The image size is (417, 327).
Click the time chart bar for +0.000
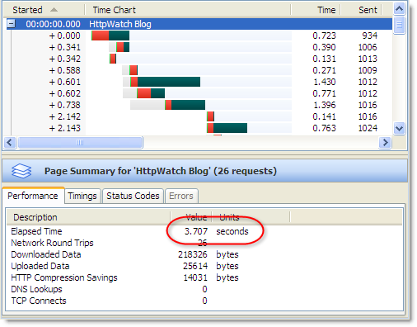[x=110, y=36]
